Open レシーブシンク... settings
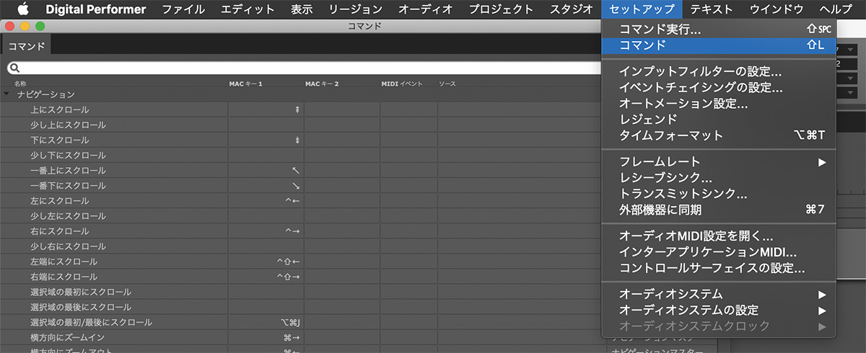The width and height of the screenshot is (866, 353). click(x=719, y=178)
